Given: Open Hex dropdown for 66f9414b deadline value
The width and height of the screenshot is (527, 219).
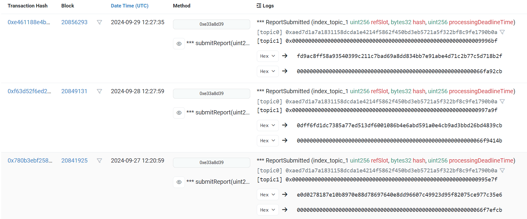Looking at the screenshot, I should click(268, 141).
